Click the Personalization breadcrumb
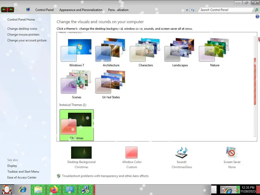The width and height of the screenshot is (260, 195). click(118, 10)
